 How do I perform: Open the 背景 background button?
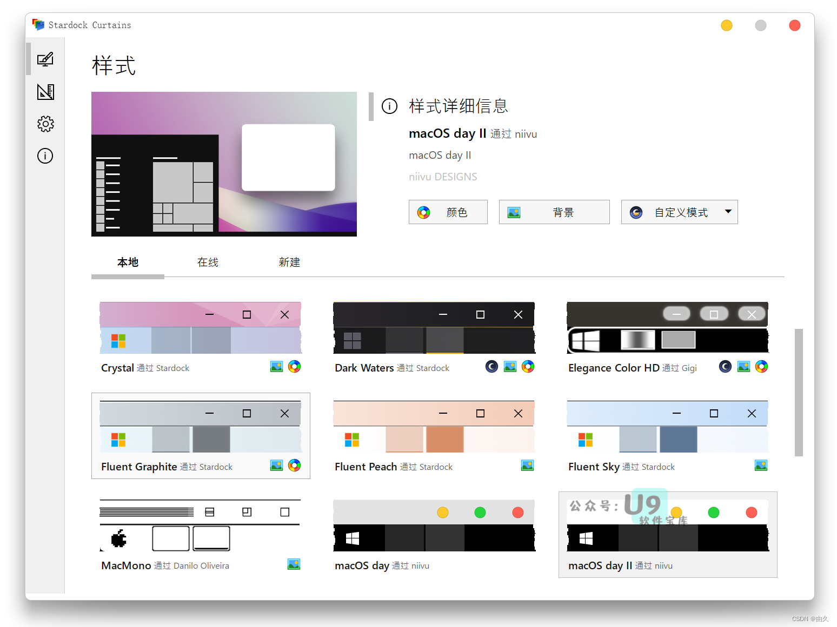point(554,212)
